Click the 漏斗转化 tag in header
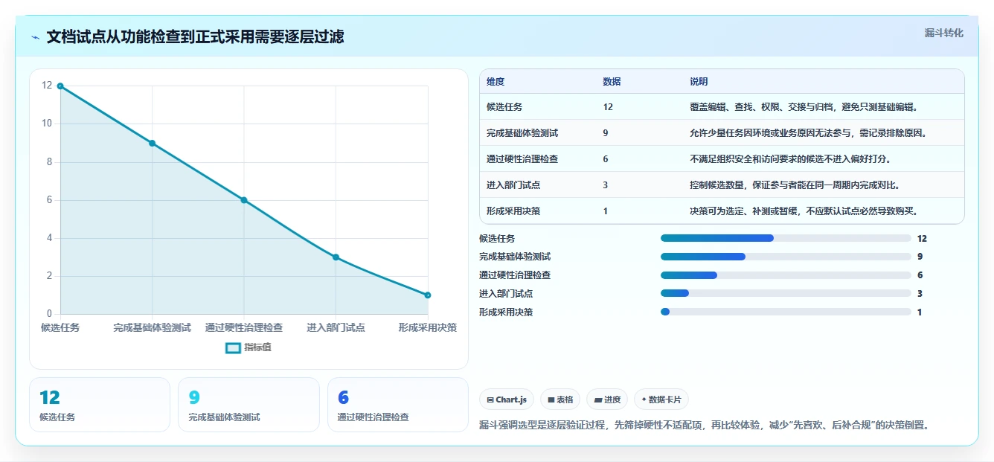 943,33
